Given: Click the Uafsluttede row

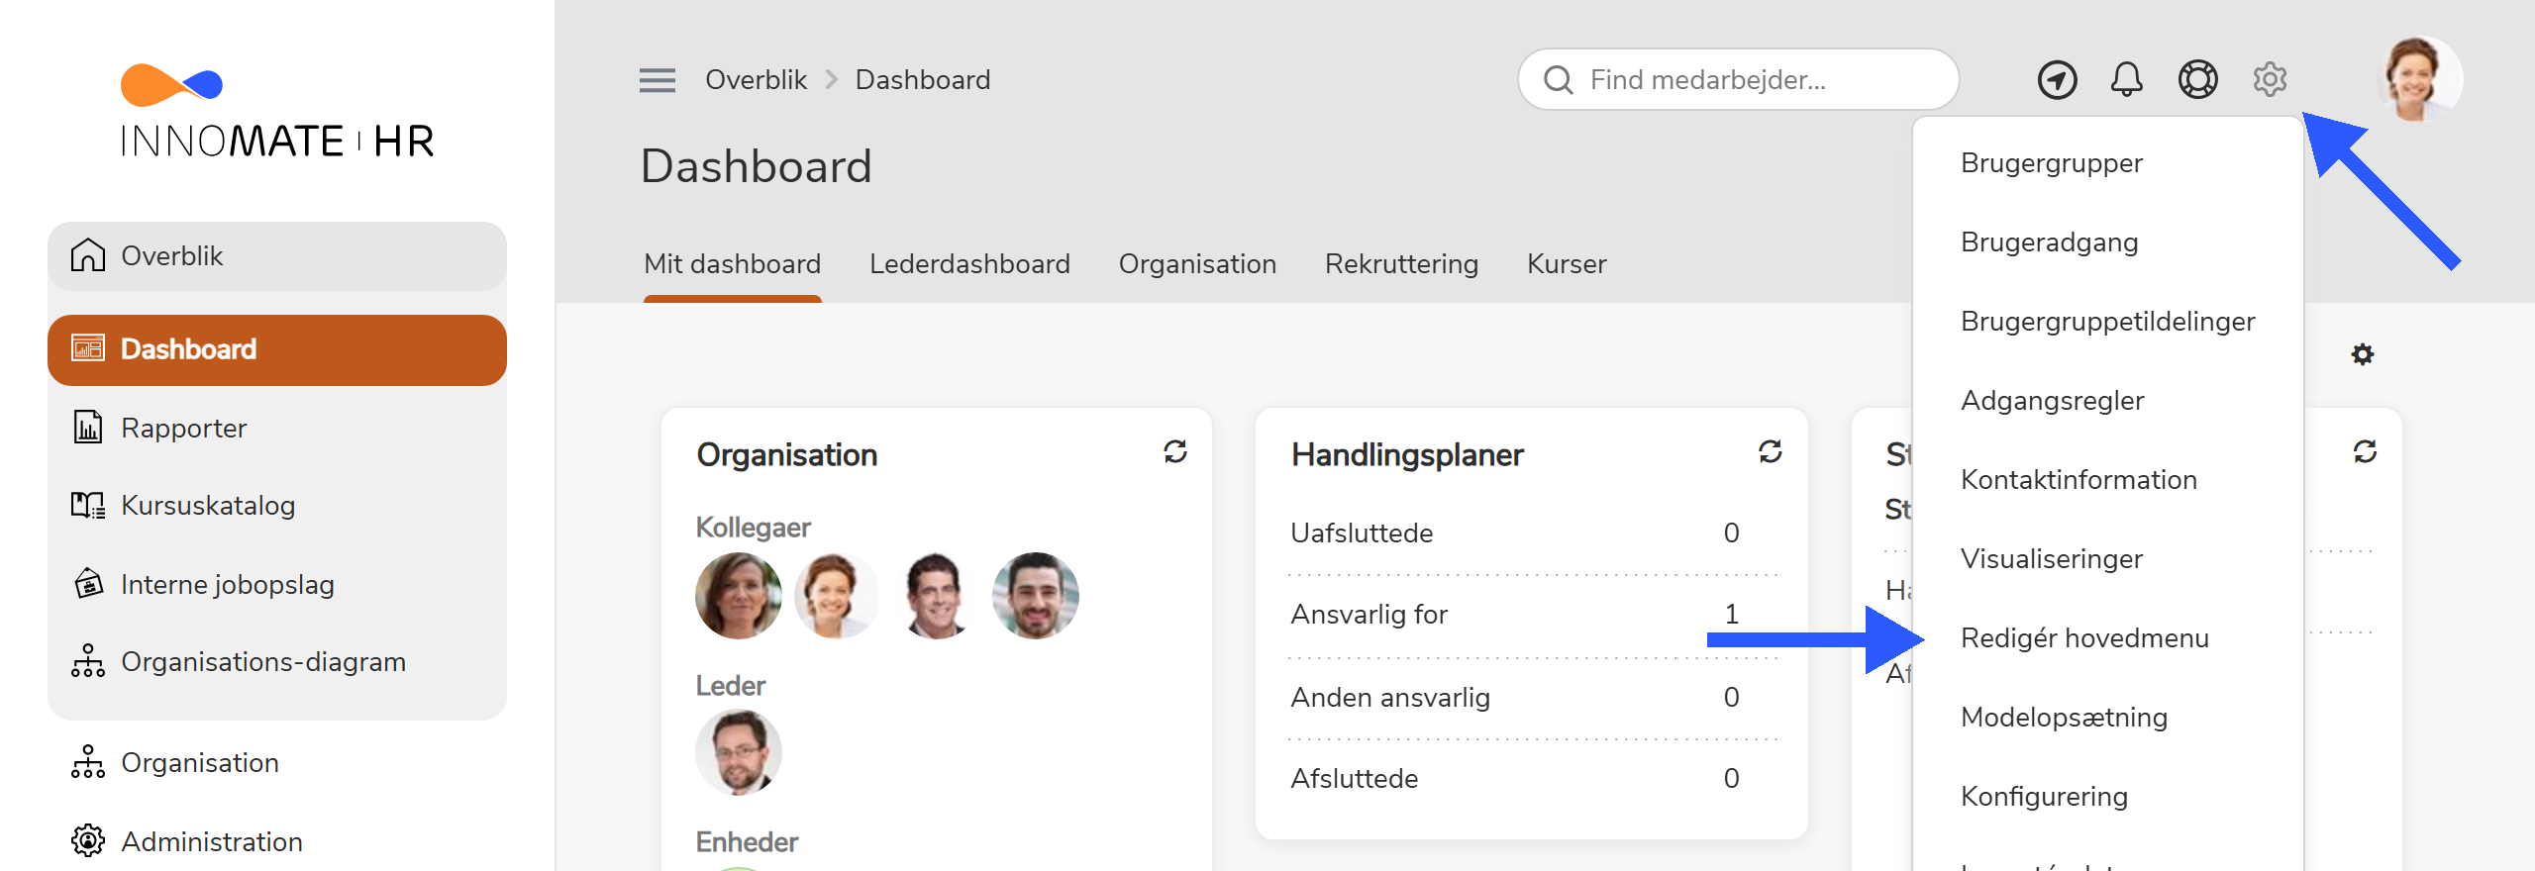Looking at the screenshot, I should pyautogui.click(x=1532, y=533).
